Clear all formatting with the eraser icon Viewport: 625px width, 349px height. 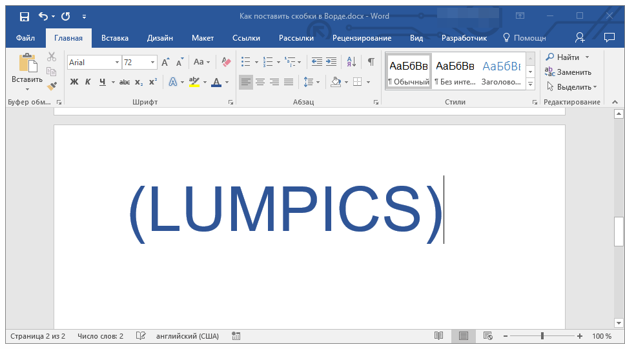click(226, 62)
